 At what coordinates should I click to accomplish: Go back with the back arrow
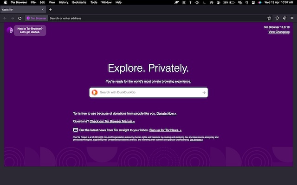(x=5, y=18)
